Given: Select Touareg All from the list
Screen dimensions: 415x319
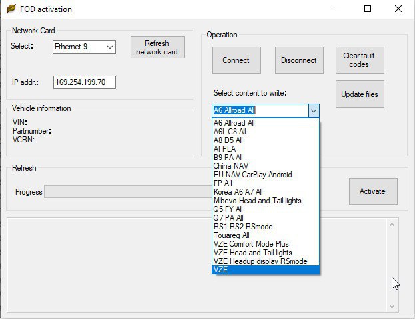Looking at the screenshot, I should (x=230, y=235).
